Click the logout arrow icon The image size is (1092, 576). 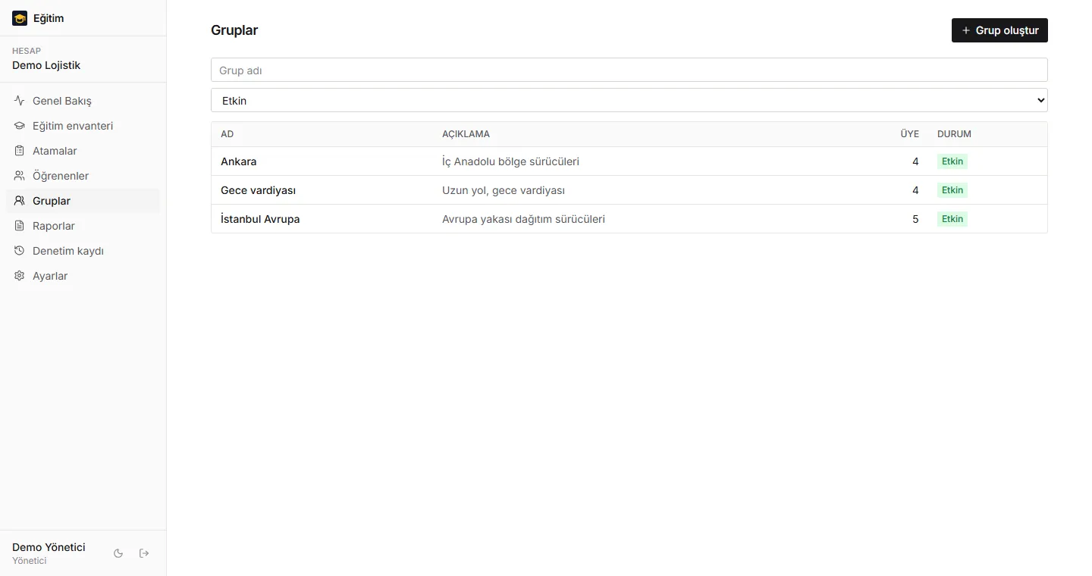(144, 553)
